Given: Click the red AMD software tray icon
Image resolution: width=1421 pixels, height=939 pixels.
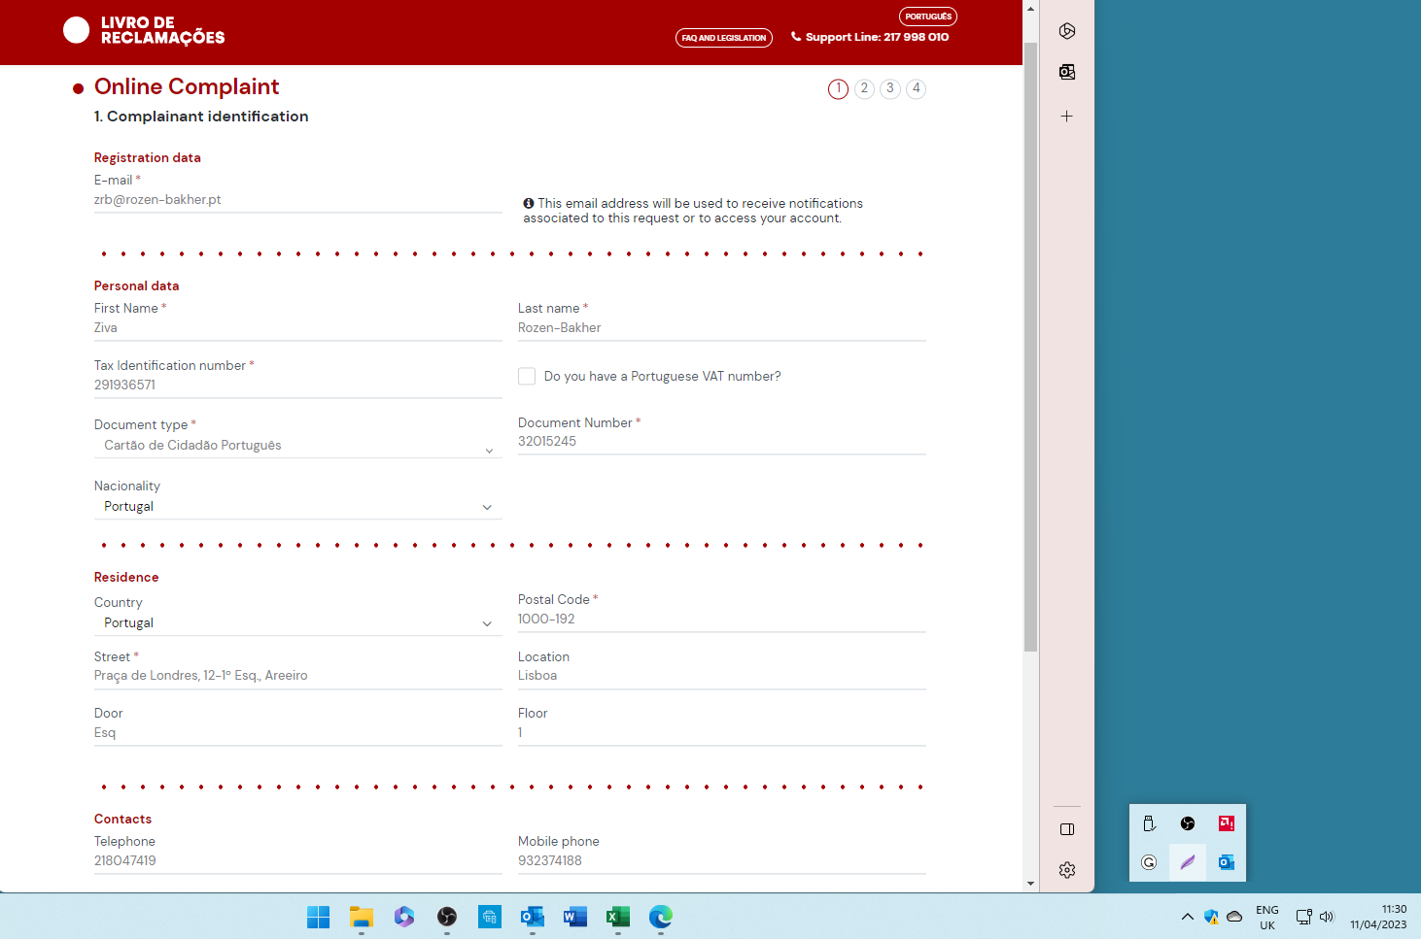Looking at the screenshot, I should [x=1227, y=823].
